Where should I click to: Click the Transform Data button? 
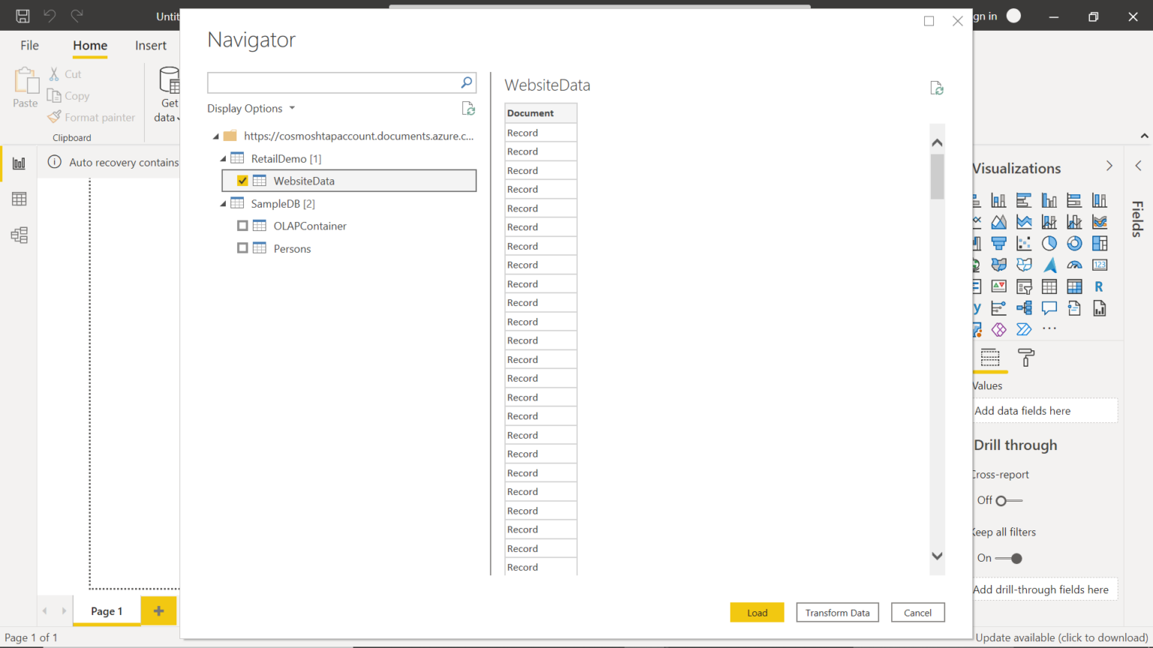point(837,612)
